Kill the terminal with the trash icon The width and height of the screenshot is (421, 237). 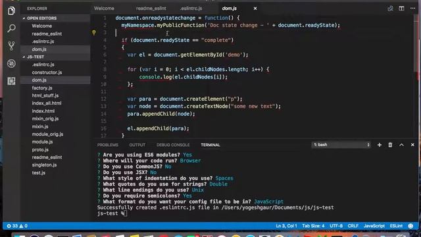(390, 145)
